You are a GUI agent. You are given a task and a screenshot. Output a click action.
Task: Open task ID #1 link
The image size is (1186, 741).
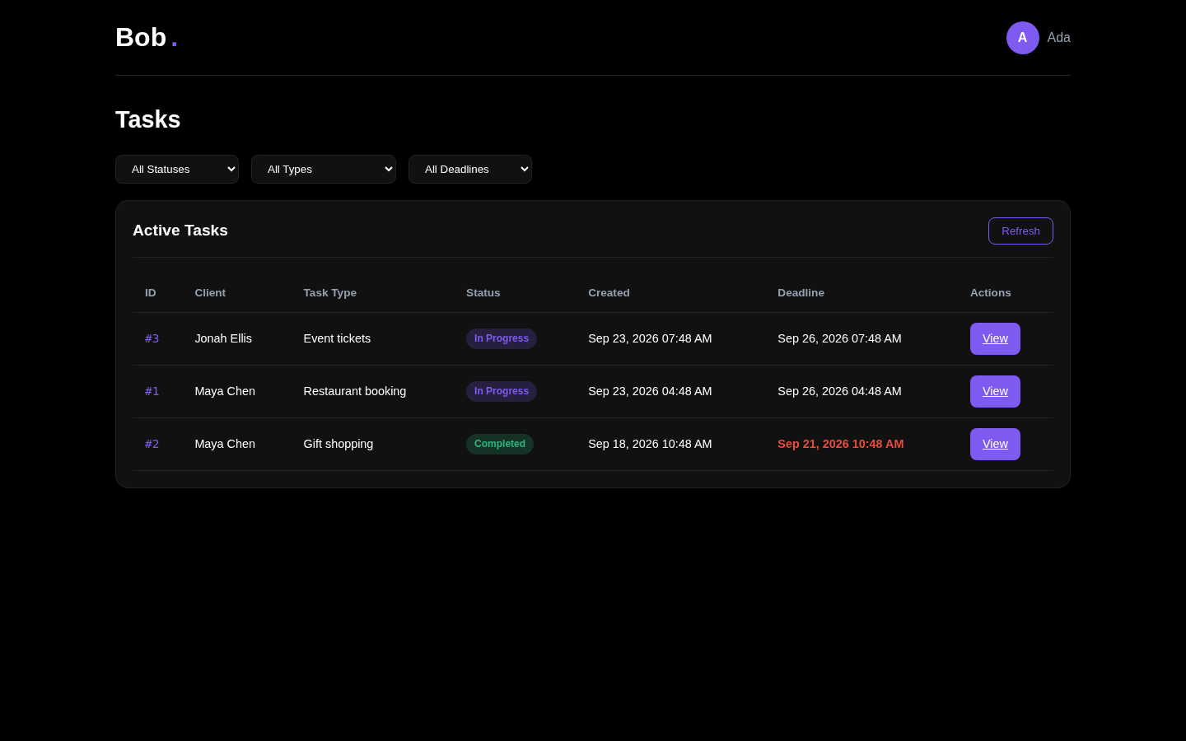coord(152,391)
